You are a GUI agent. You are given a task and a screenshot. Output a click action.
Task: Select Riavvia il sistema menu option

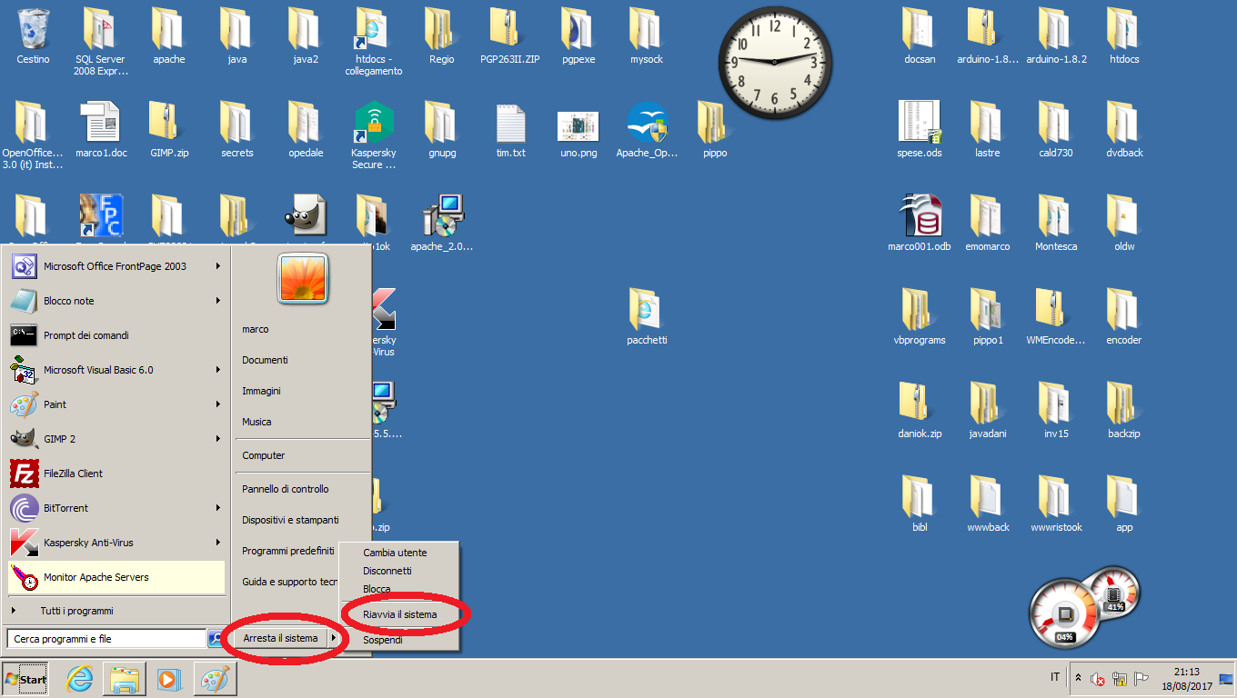tap(399, 614)
